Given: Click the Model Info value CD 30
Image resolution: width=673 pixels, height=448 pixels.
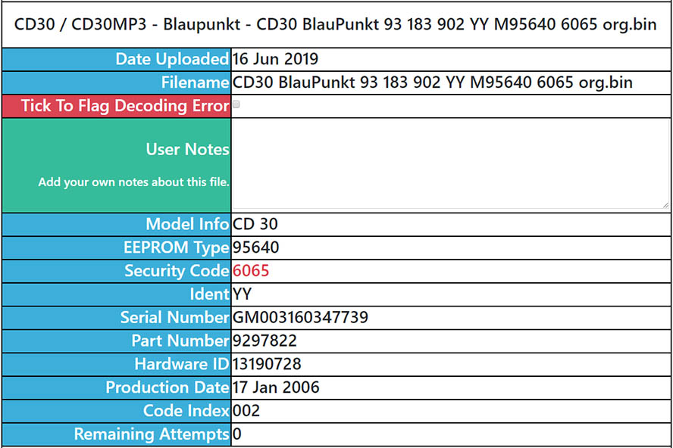Looking at the screenshot, I should click(x=255, y=224).
